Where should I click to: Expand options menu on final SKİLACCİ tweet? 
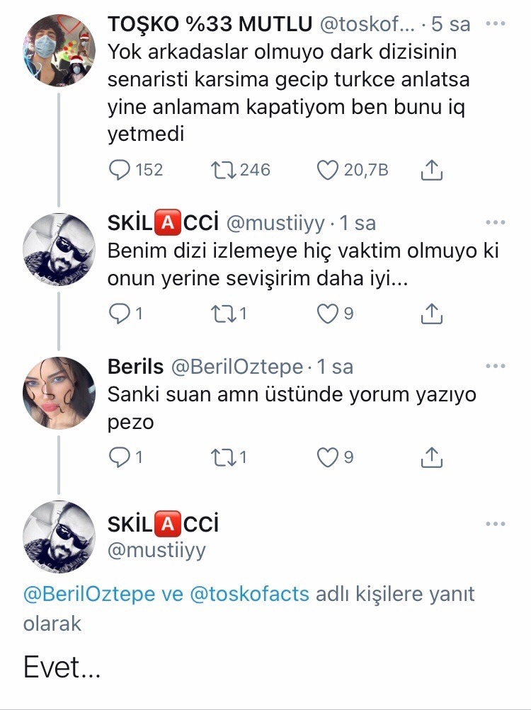click(x=496, y=524)
